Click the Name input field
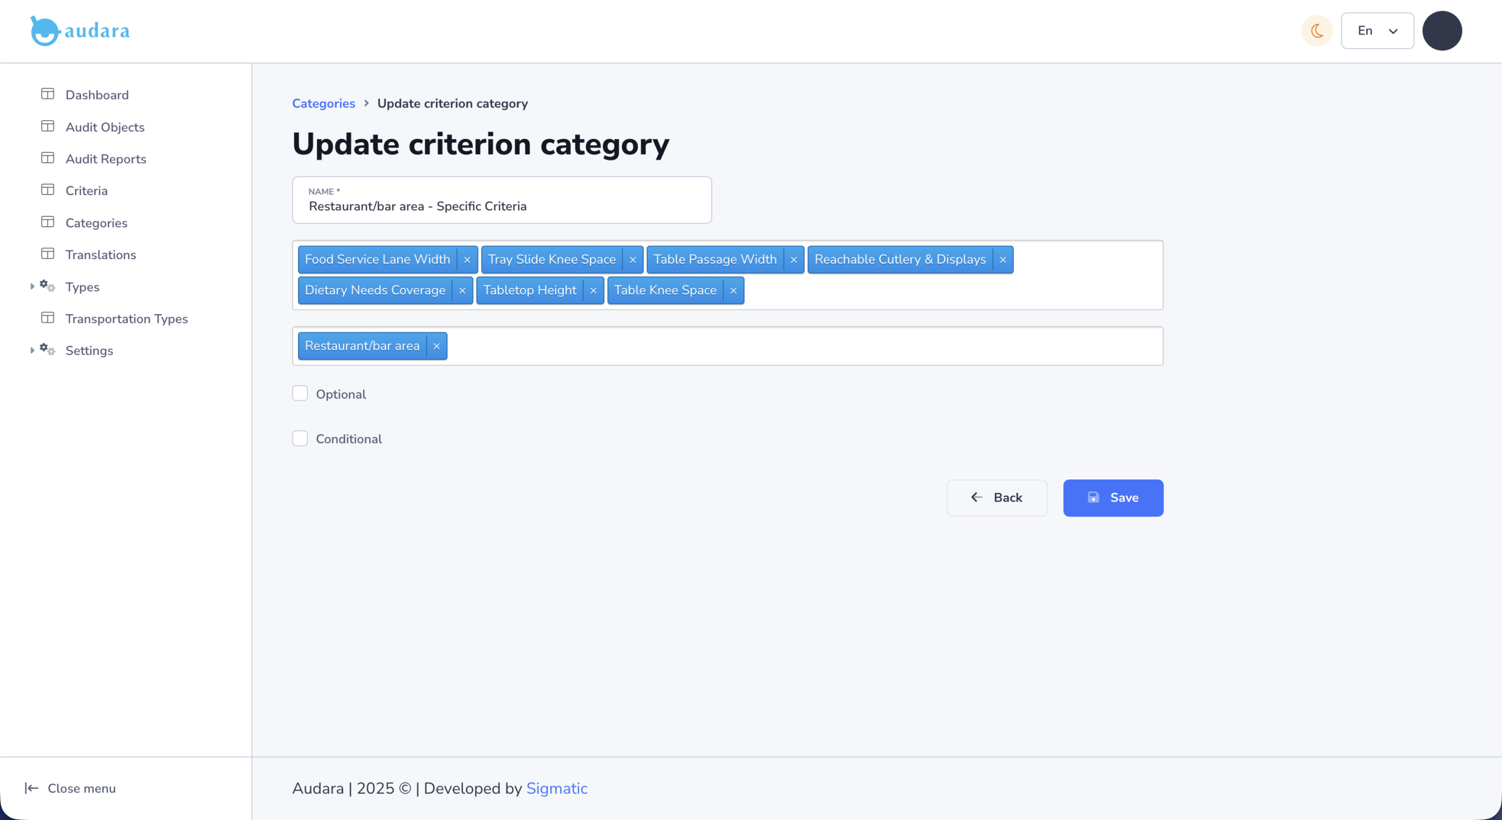The height and width of the screenshot is (820, 1502). coord(502,206)
